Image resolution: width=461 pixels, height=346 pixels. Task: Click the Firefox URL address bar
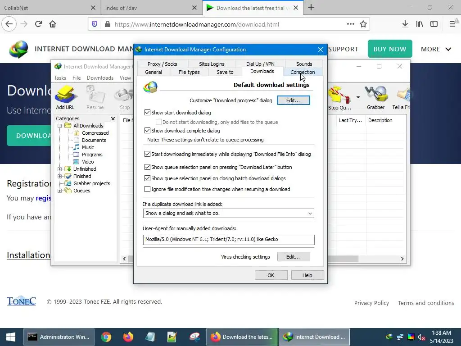pos(229,24)
